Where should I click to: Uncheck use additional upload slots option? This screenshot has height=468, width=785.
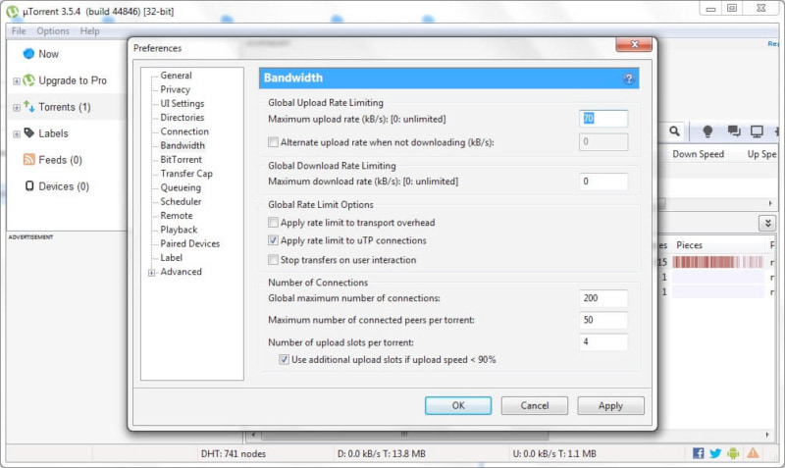284,359
